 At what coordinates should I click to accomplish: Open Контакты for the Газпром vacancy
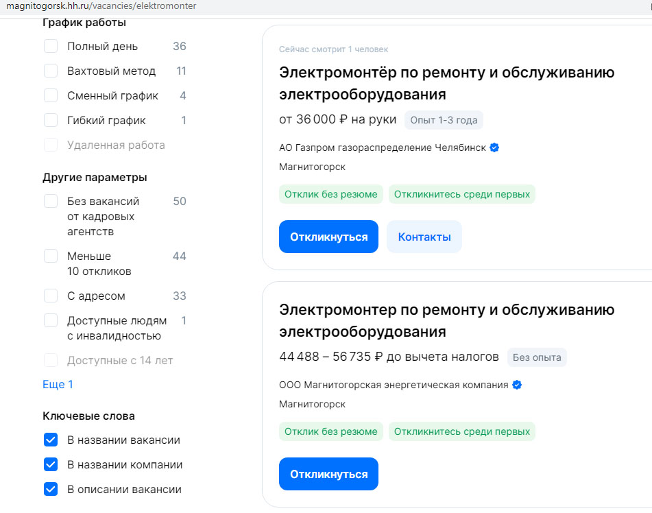point(424,237)
